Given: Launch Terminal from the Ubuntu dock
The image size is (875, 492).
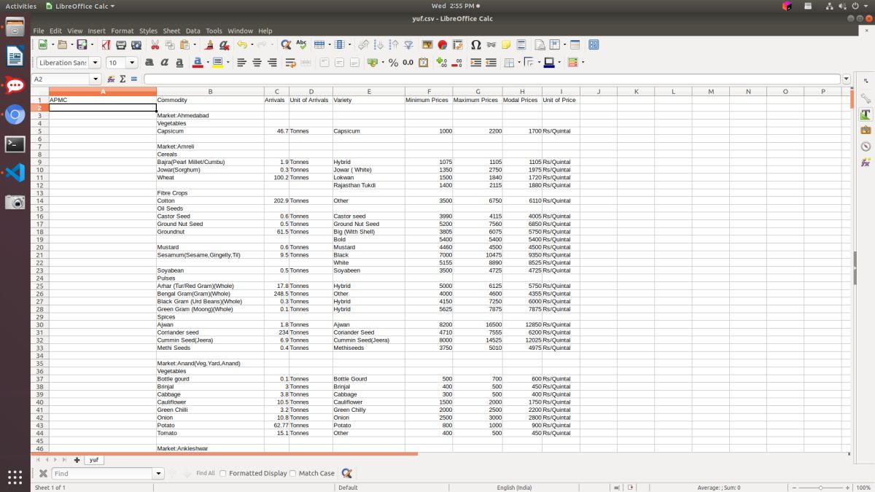Looking at the screenshot, I should click(x=15, y=144).
